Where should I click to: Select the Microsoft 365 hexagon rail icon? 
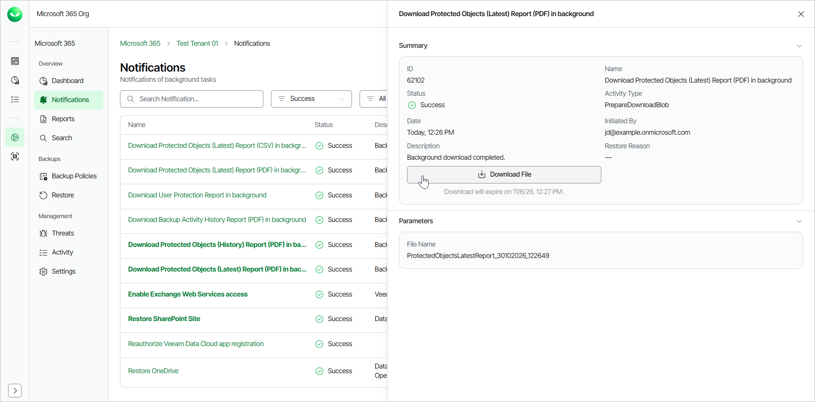(x=15, y=137)
